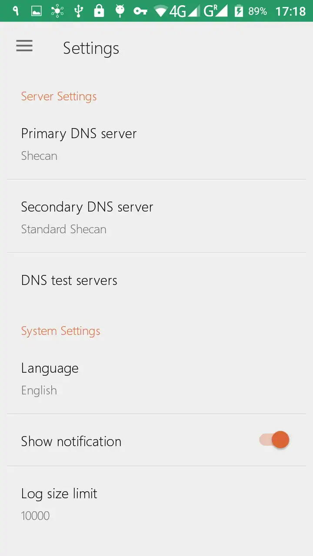The image size is (313, 556).
Task: Tap the USB connection status icon
Action: pos(79,11)
